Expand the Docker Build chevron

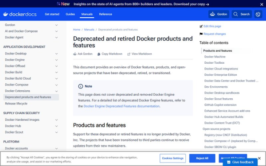(x=56, y=72)
